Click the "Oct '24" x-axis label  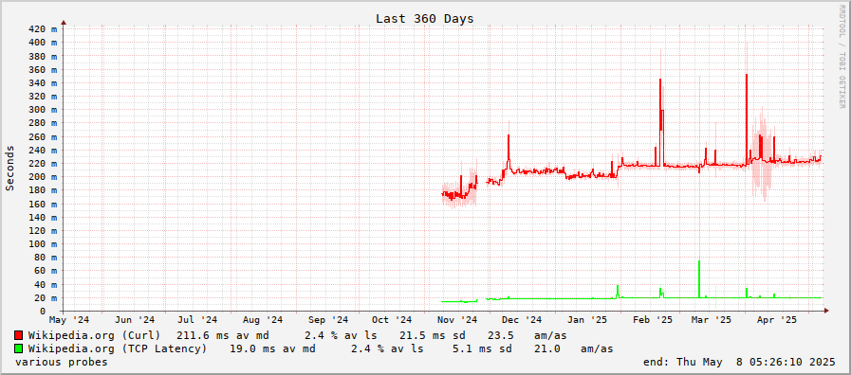click(x=391, y=320)
